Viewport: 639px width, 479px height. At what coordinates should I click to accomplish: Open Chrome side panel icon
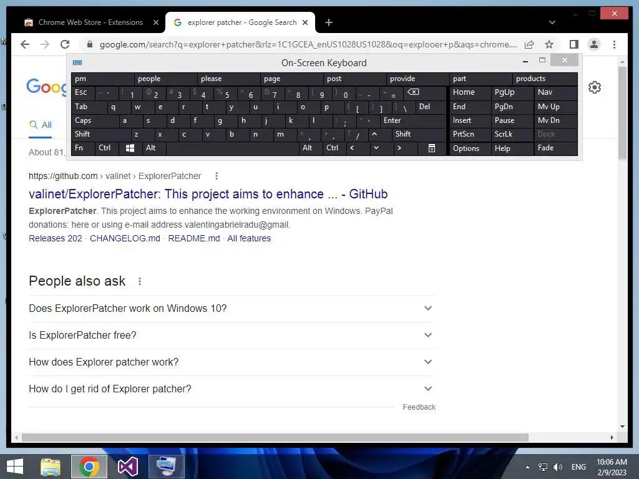574,44
